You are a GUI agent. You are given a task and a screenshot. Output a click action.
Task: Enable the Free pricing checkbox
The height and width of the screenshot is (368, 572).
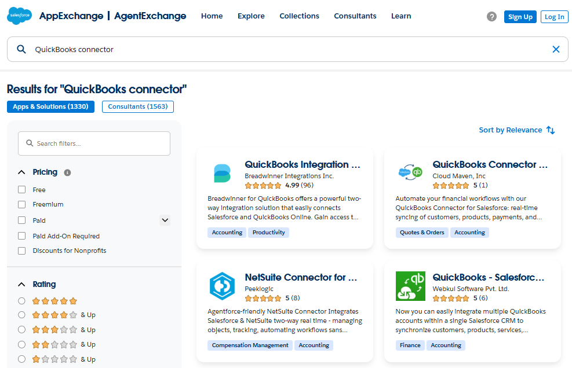[22, 190]
